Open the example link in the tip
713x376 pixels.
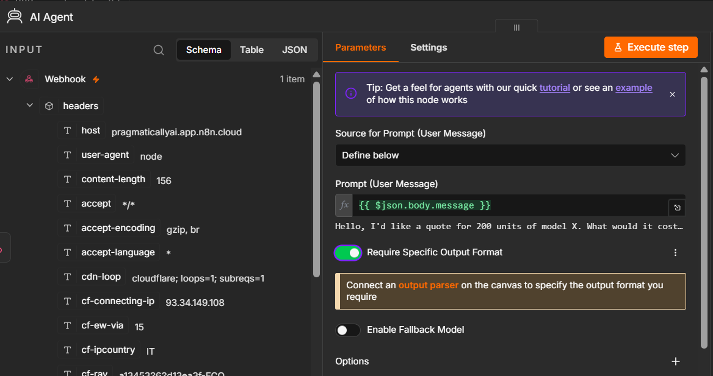click(x=634, y=88)
